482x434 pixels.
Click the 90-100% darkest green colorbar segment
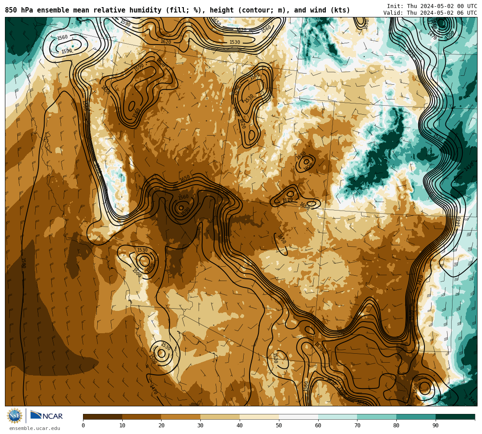click(455, 417)
